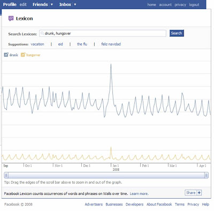Expand the Inbox dropdown arrow

75,4
